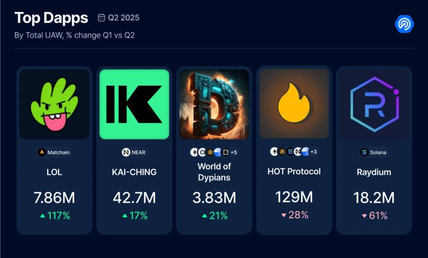
Task: Click the Q2 2025 date label
Action: tap(124, 17)
